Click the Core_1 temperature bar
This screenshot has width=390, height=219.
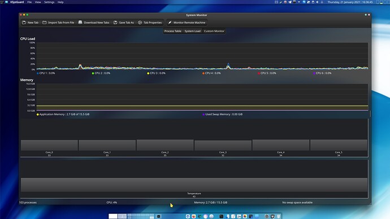click(x=107, y=145)
